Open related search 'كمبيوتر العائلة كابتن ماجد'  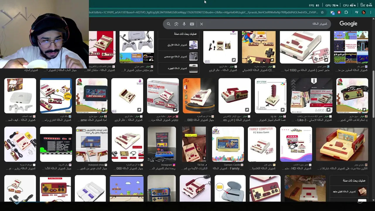[349, 192]
